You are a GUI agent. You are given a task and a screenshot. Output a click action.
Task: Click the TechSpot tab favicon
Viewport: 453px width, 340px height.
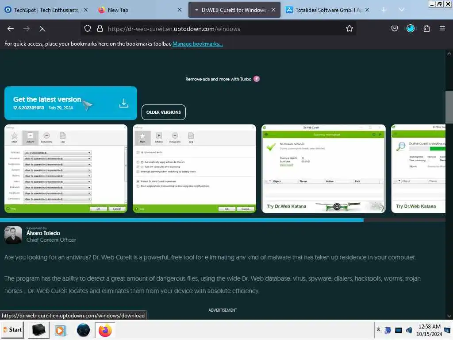(x=8, y=10)
